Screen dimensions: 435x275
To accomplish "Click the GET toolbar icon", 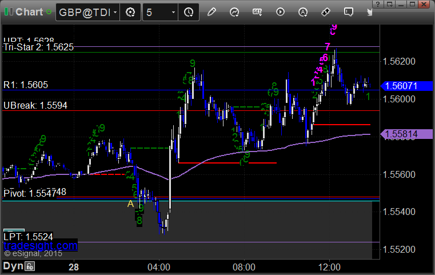I will point(257,12).
